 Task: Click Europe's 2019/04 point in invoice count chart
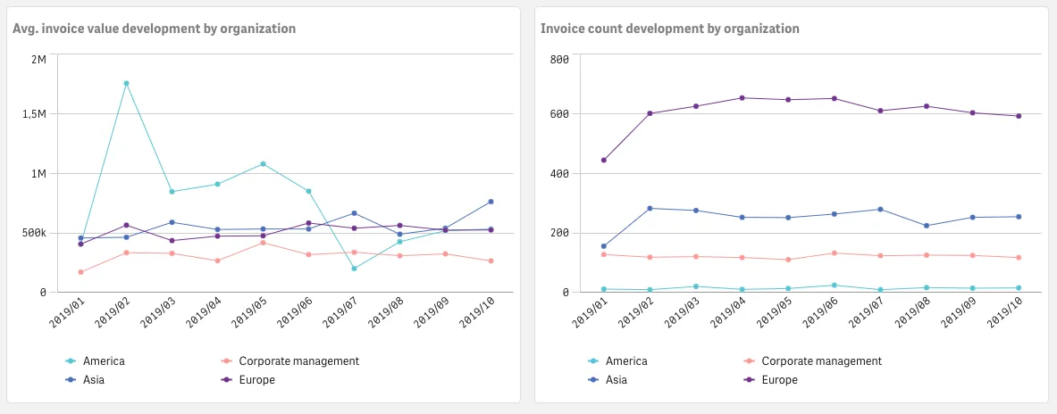(x=742, y=98)
